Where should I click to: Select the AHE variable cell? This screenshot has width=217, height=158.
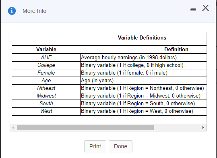click(46, 58)
